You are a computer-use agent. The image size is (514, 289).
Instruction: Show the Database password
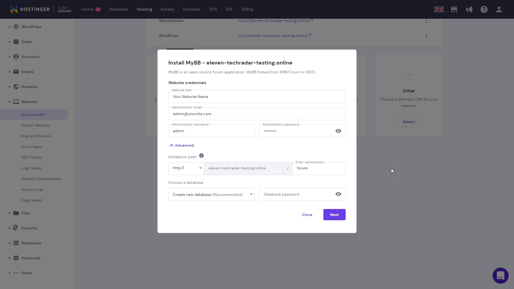[x=338, y=194]
